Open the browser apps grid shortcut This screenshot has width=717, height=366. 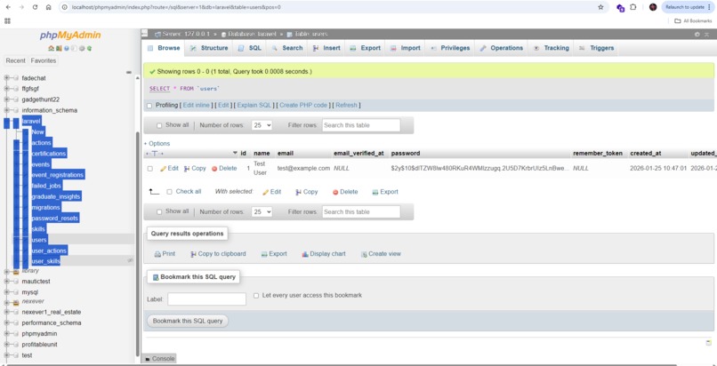(x=7, y=21)
